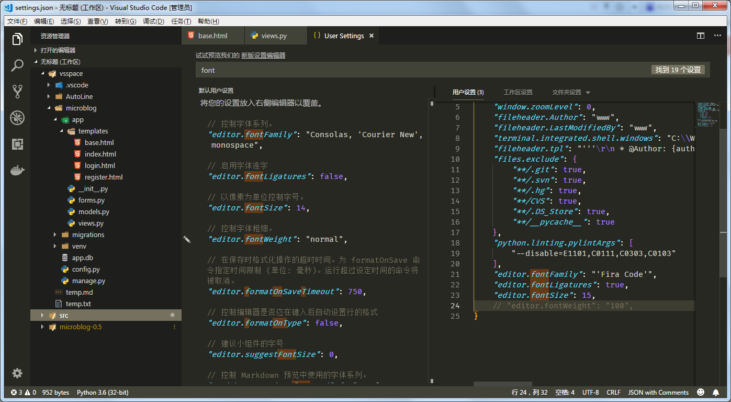Open the 编辑(E) menu

tap(44, 21)
